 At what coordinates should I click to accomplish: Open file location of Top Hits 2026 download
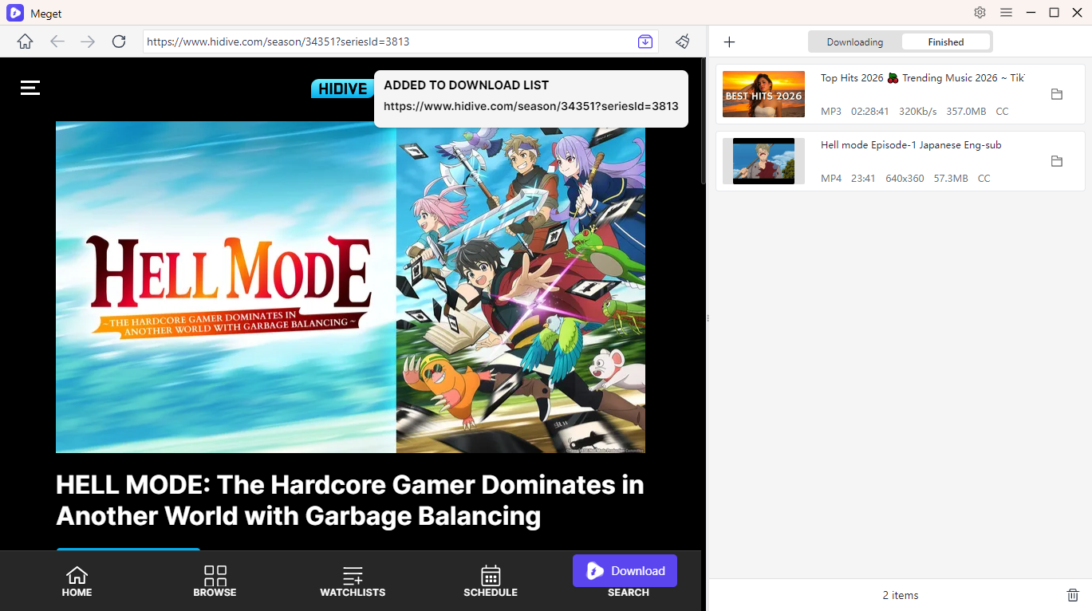click(1057, 93)
